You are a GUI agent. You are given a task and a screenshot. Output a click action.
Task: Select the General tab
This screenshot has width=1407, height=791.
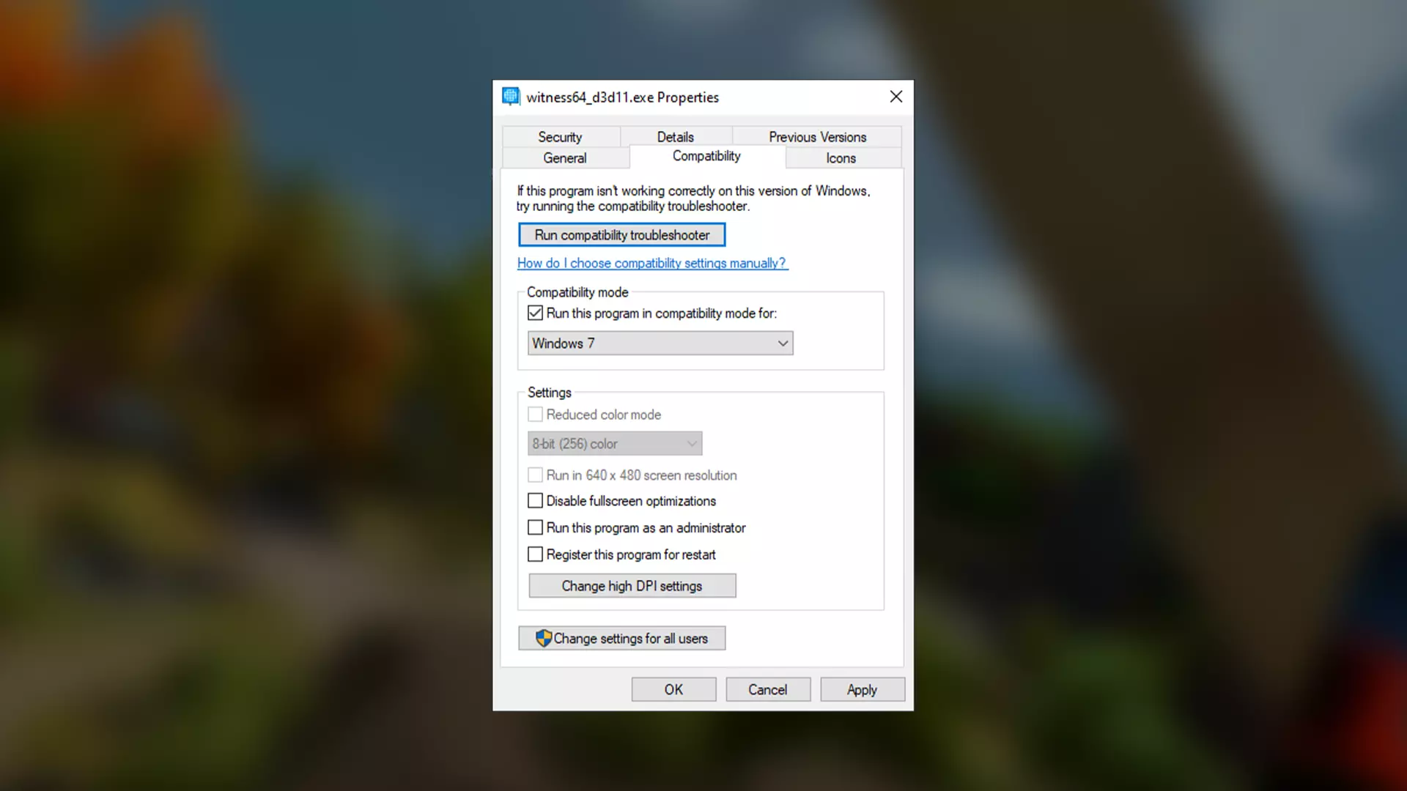(564, 158)
